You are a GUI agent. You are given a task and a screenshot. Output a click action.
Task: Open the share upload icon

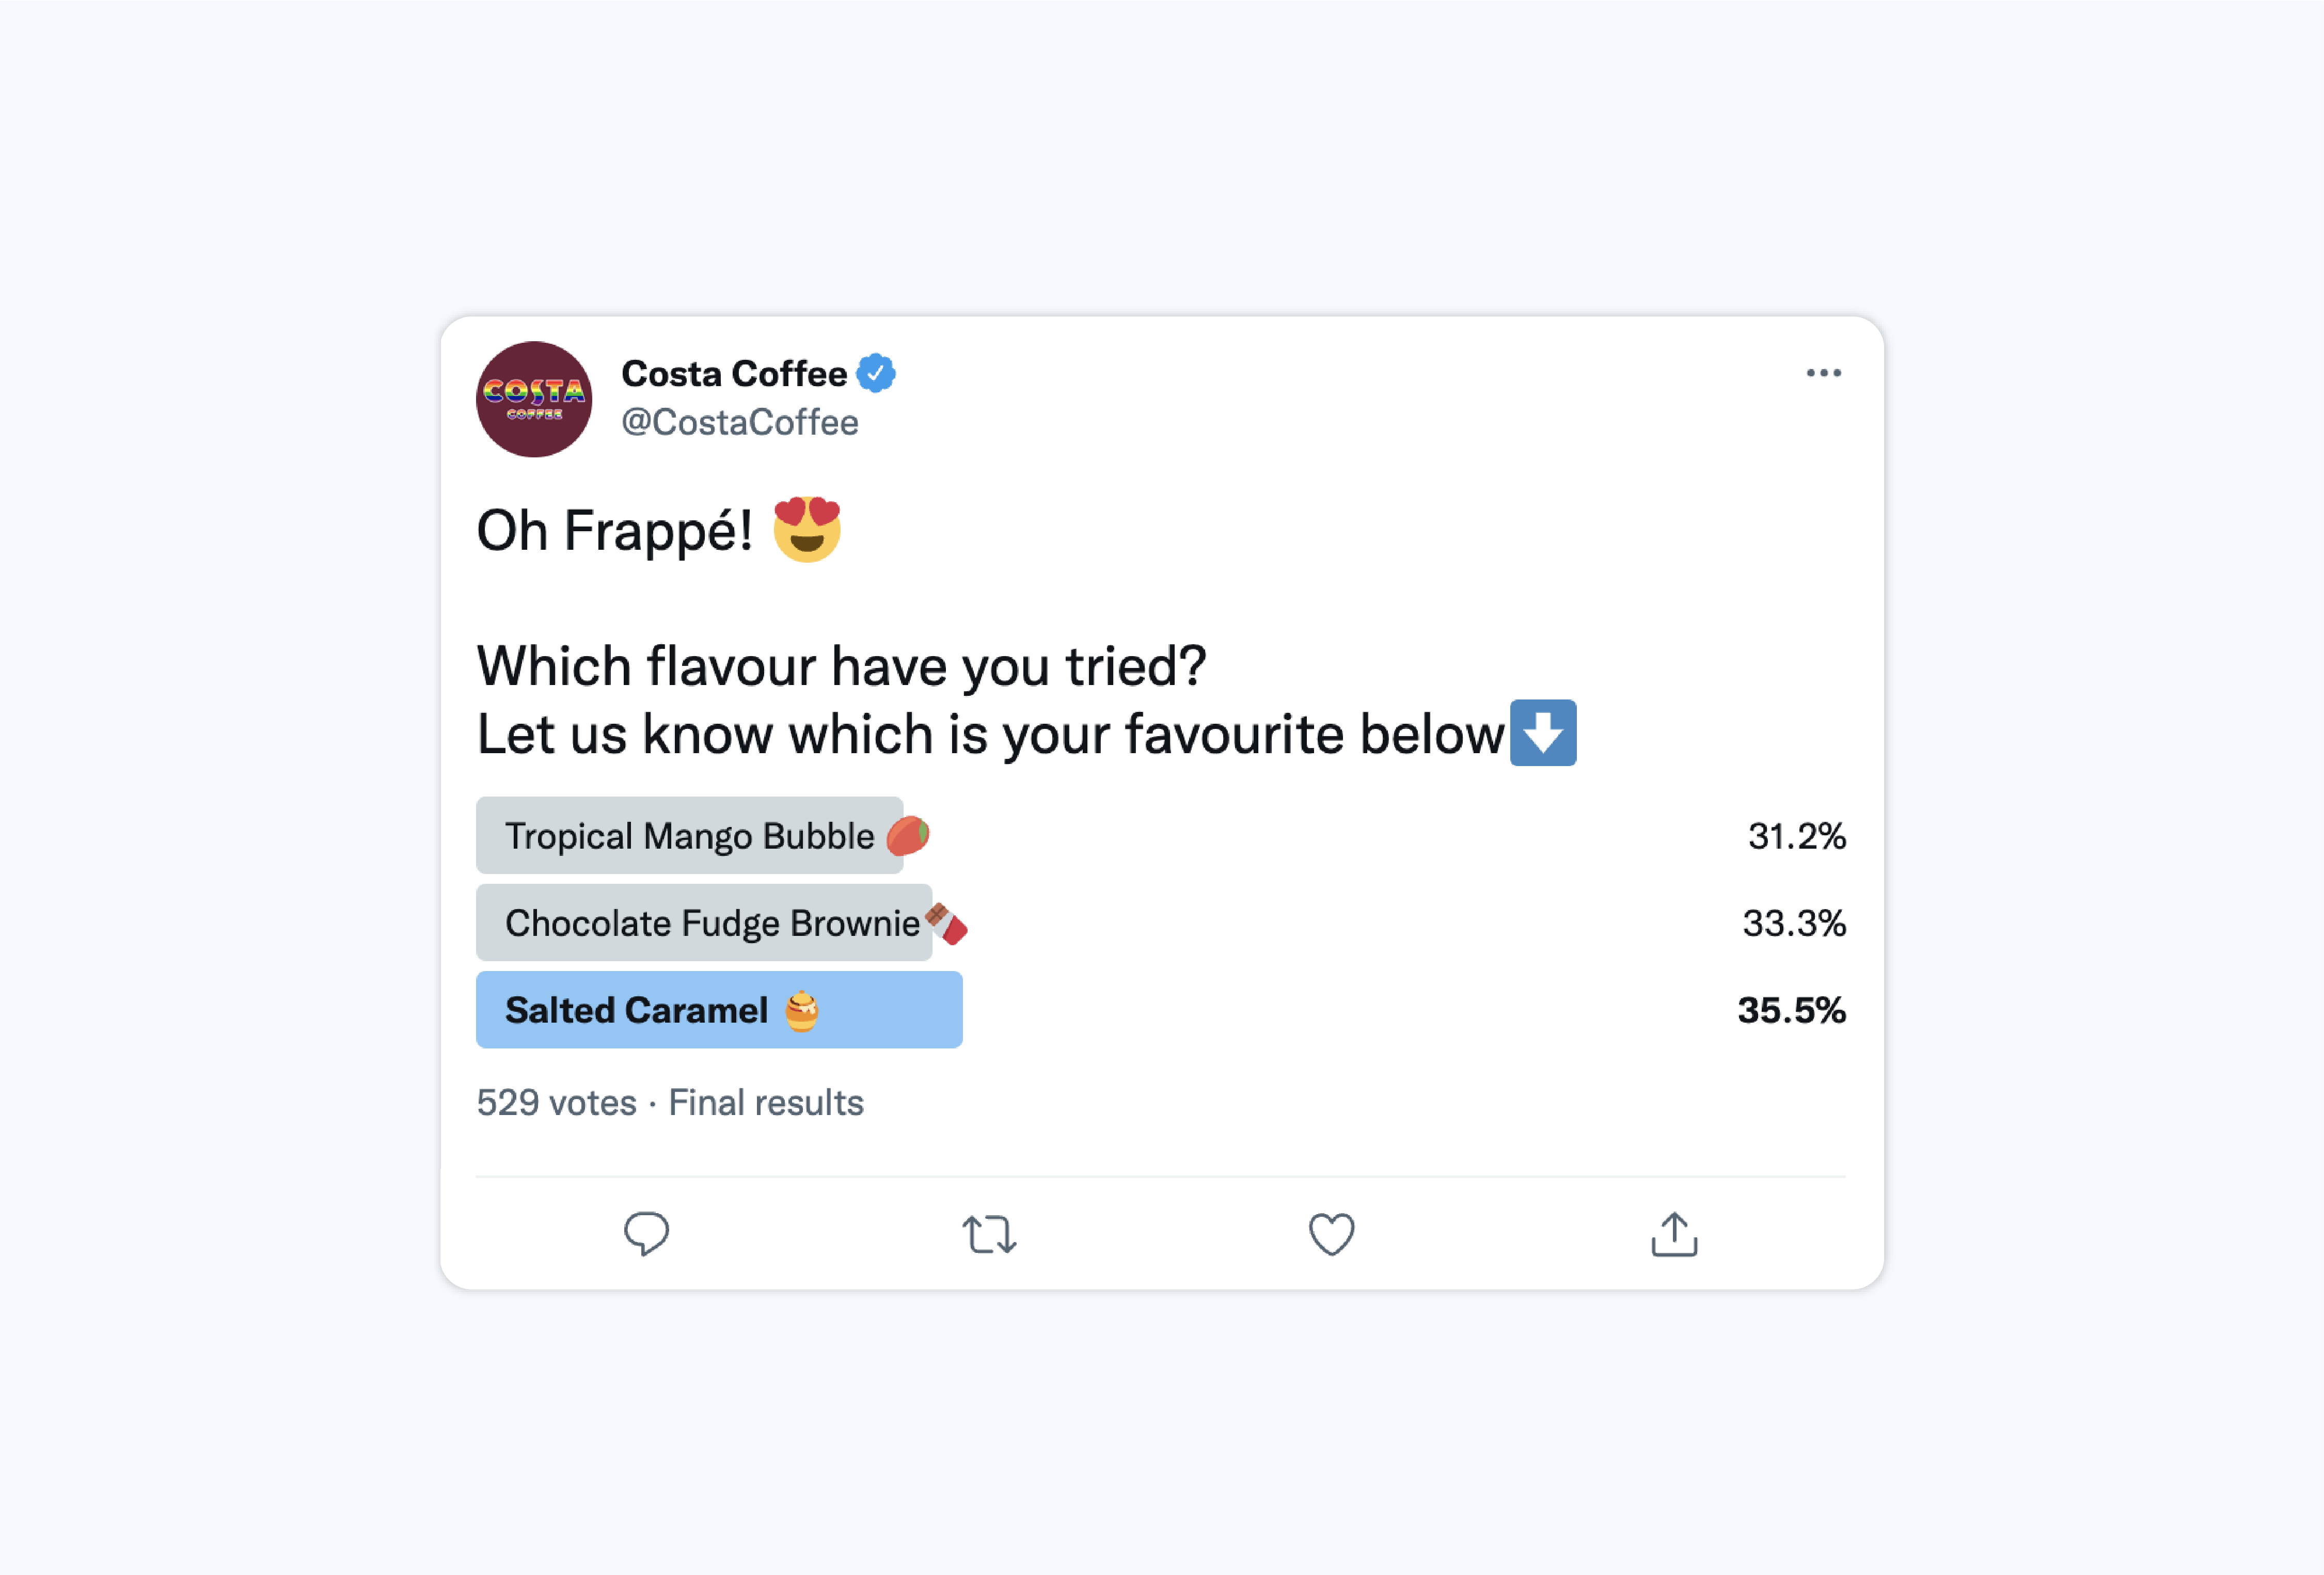[1674, 1233]
